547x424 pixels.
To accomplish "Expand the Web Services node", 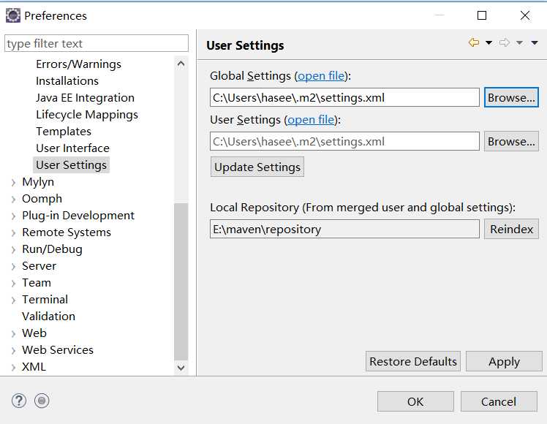I will (13, 350).
